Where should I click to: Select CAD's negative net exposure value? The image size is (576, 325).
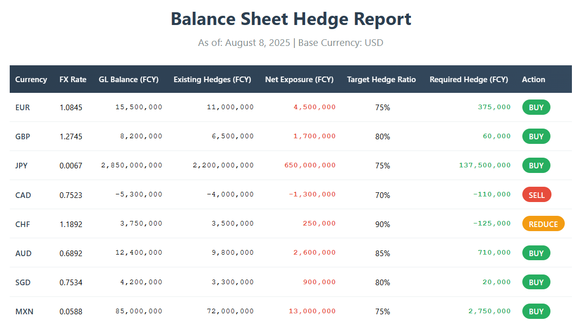(313, 194)
